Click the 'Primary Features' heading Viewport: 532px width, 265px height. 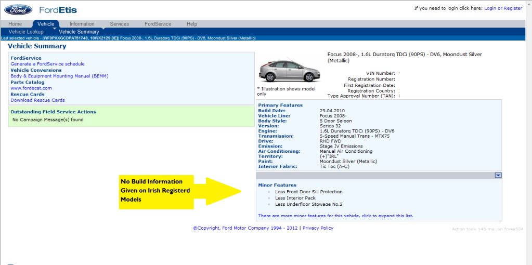pyautogui.click(x=280, y=105)
